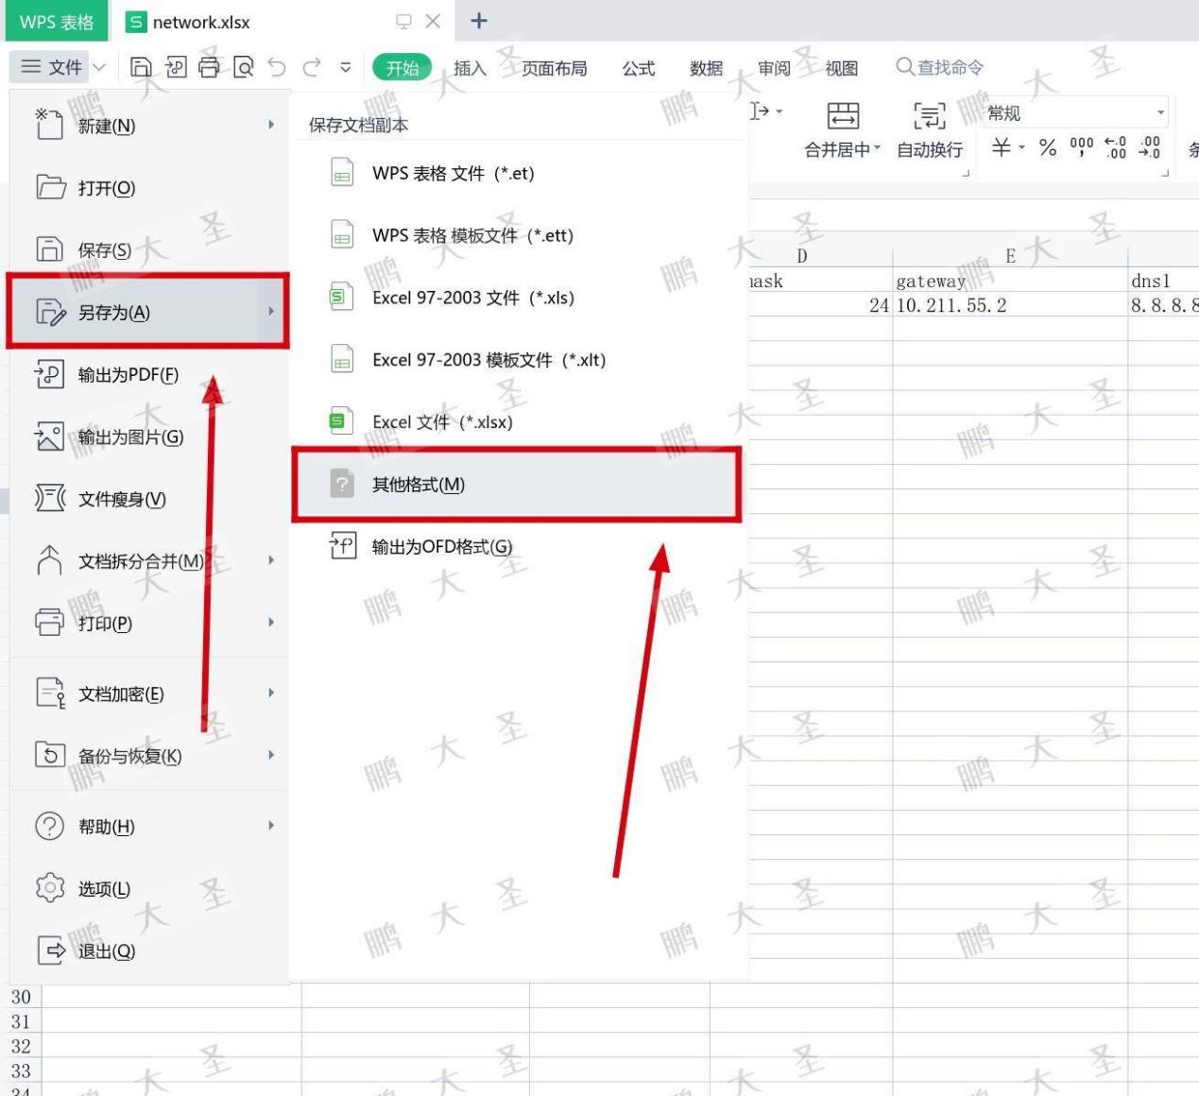1199x1096 pixels.
Task: Choose 打开(O) from the file menu
Action: point(148,187)
